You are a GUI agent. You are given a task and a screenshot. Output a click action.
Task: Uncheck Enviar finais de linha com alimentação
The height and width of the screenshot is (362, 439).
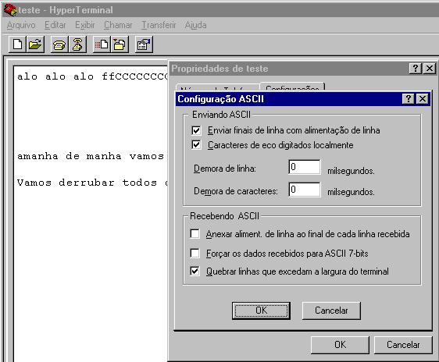point(196,130)
